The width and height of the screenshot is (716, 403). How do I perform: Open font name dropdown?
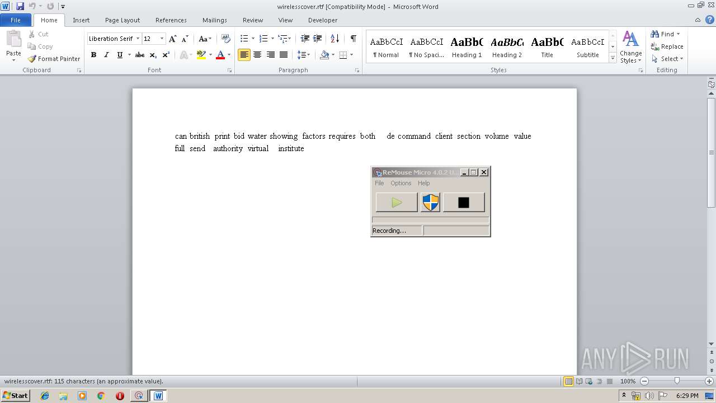tap(138, 39)
